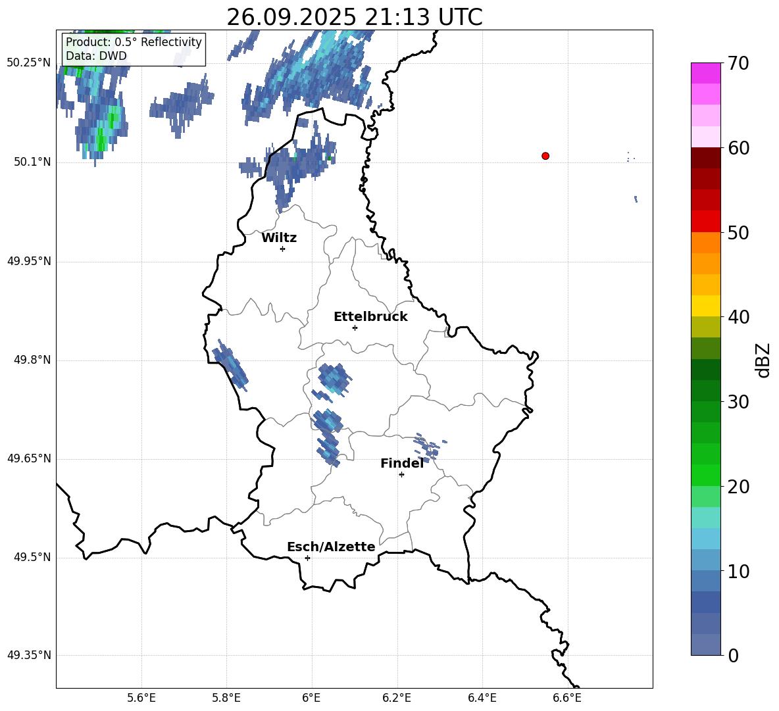Pick the yellow colorbar segment at 40

(706, 306)
